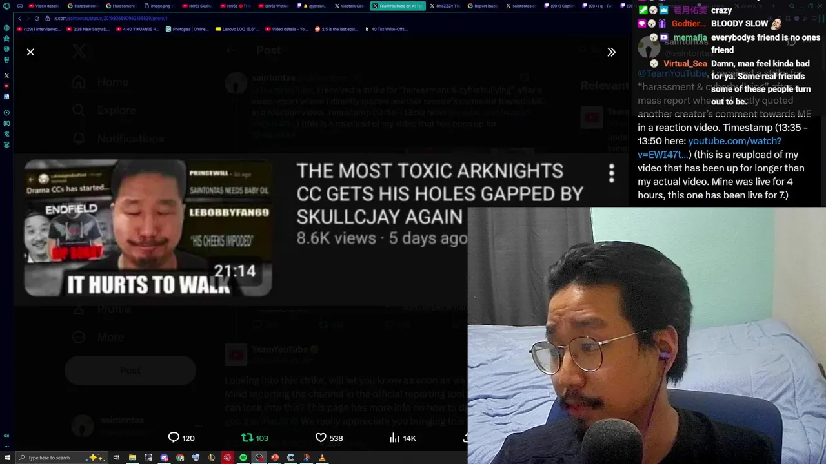Viewport: 826px width, 464px height.
Task: Click the 'Type here to search' box
Action: (x=62, y=458)
